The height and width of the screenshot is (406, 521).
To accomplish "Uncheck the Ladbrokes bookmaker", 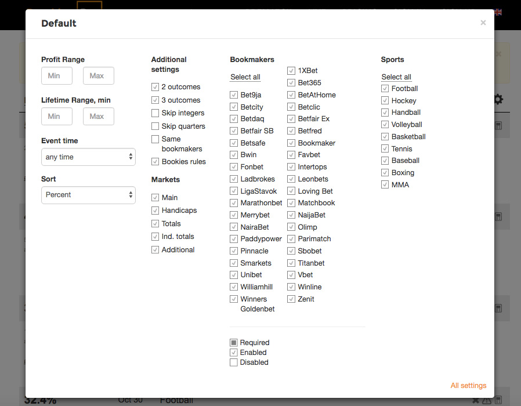I will coord(234,179).
